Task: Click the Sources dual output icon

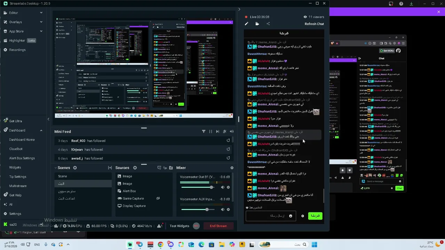Action: 159,168
